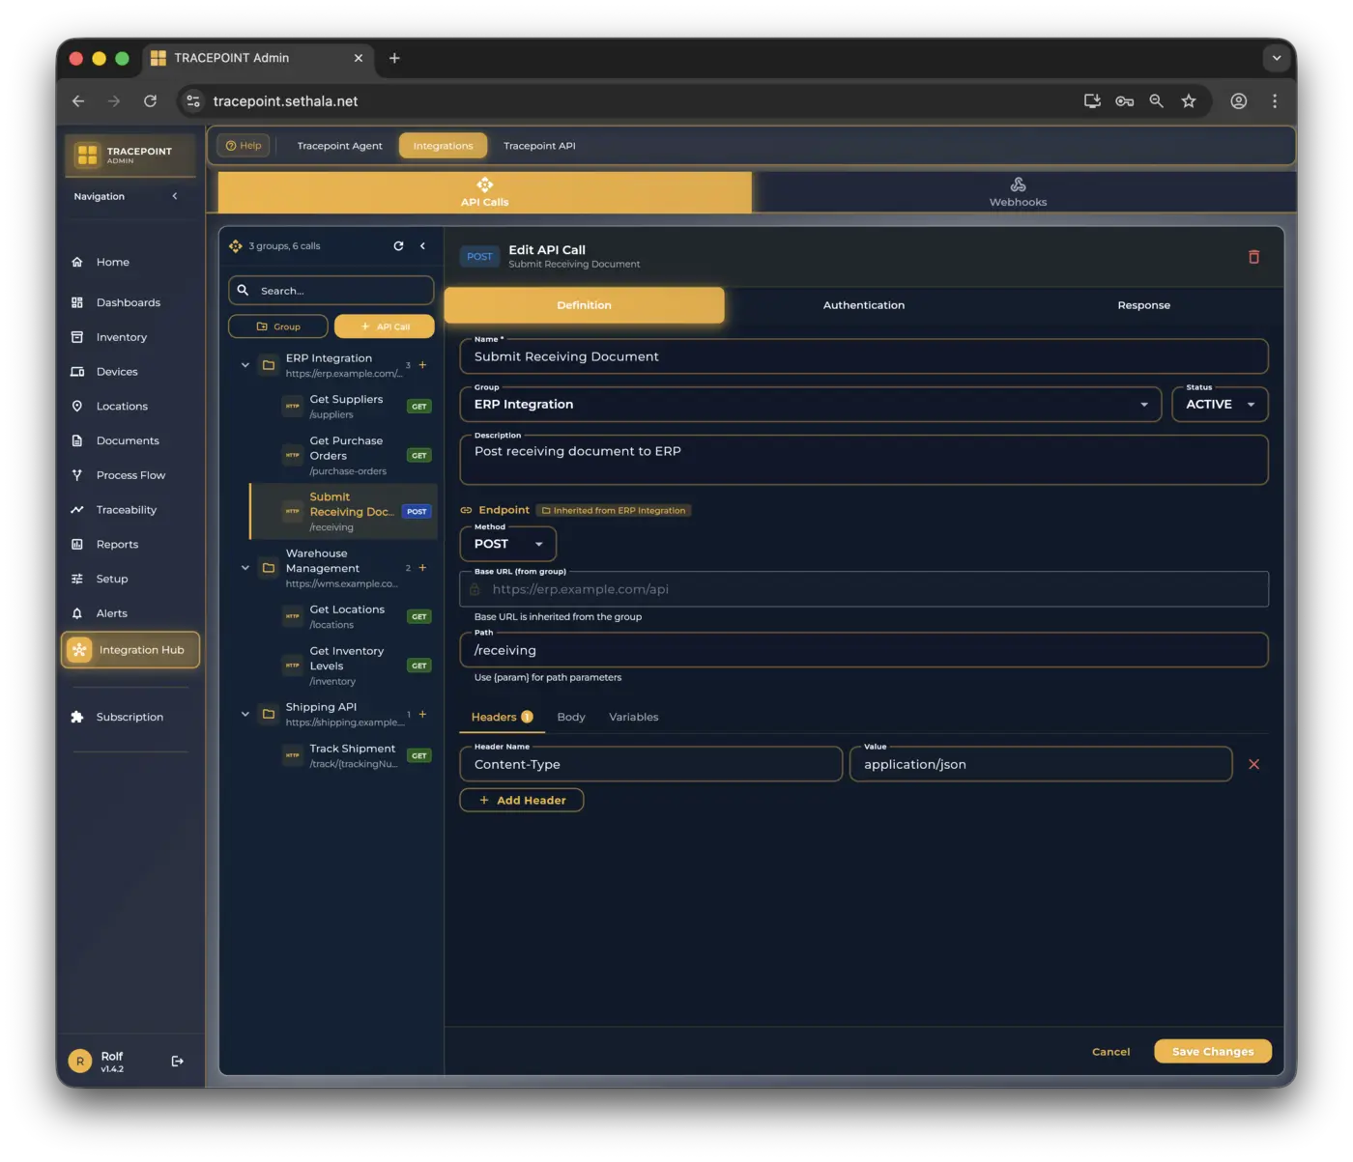This screenshot has width=1353, height=1162.
Task: Click the red trash delete icon
Action: [1253, 257]
